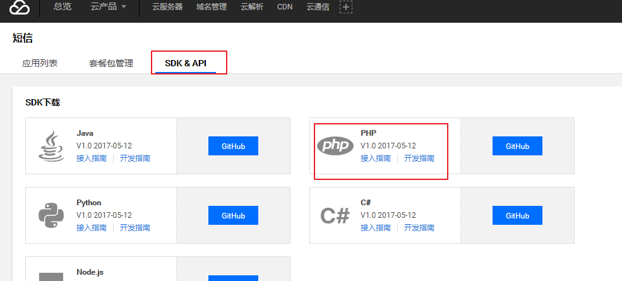
Task: Click the PHP SDK name label
Action: coord(369,133)
